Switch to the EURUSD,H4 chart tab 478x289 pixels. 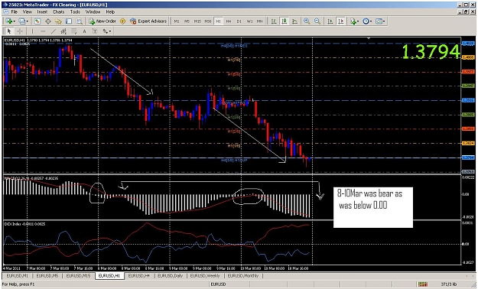(138, 275)
